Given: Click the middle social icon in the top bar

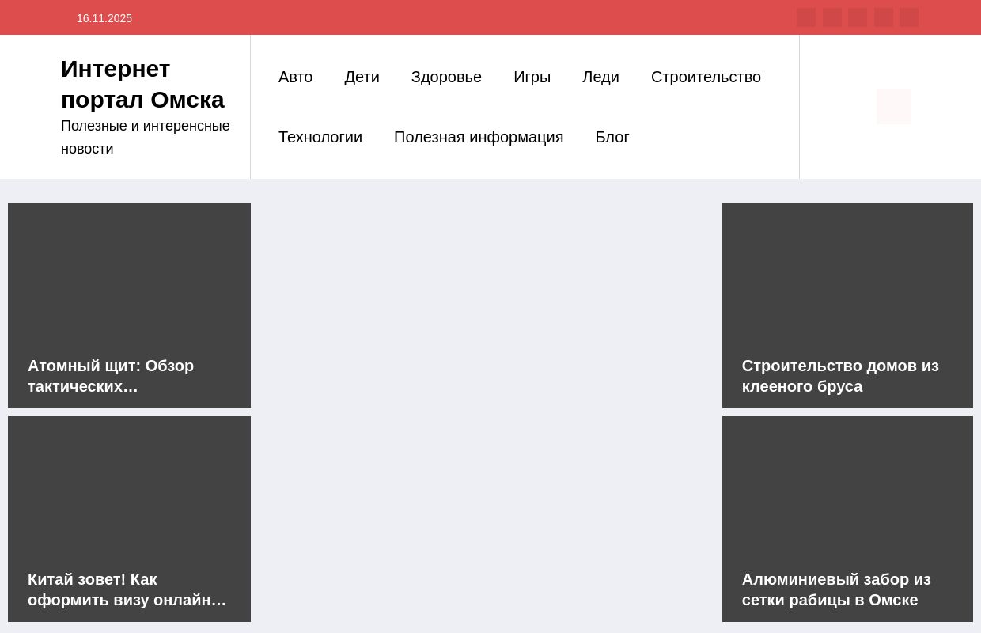Looking at the screenshot, I should [858, 17].
